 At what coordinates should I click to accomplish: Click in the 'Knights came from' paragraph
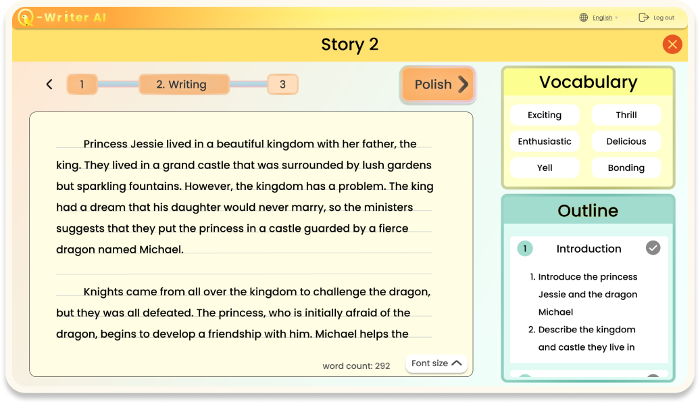click(244, 313)
